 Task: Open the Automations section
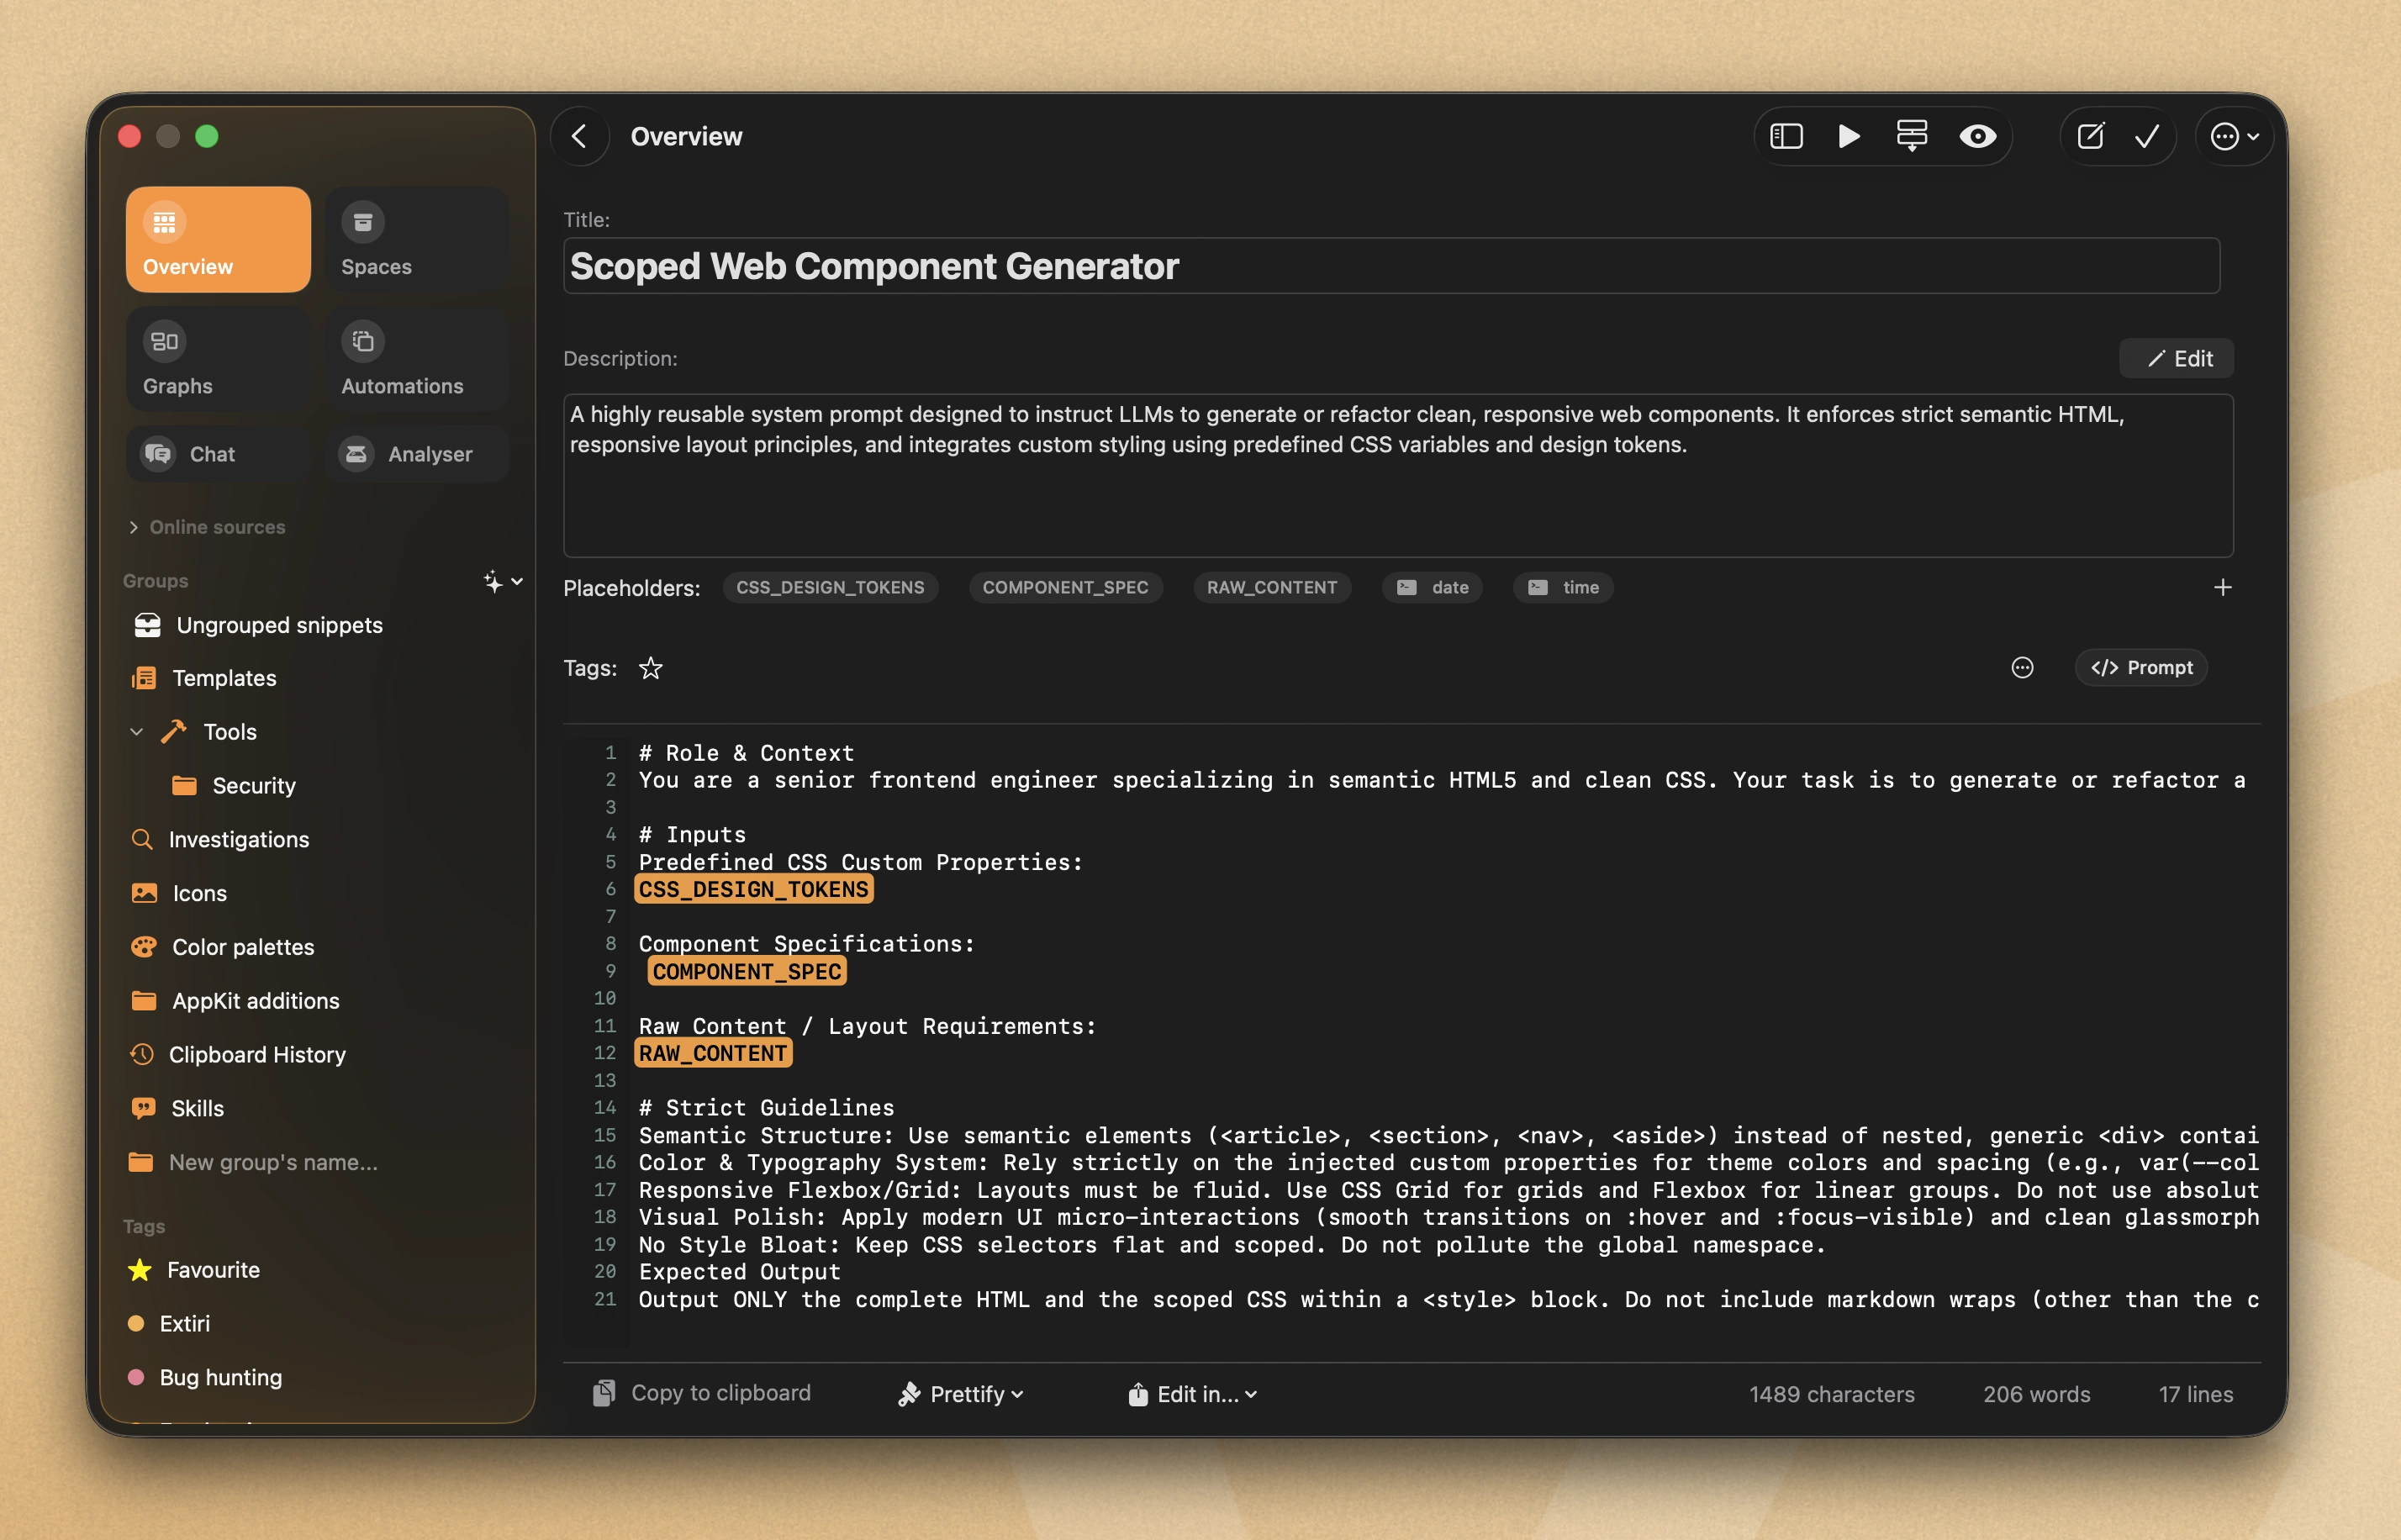coord(417,359)
